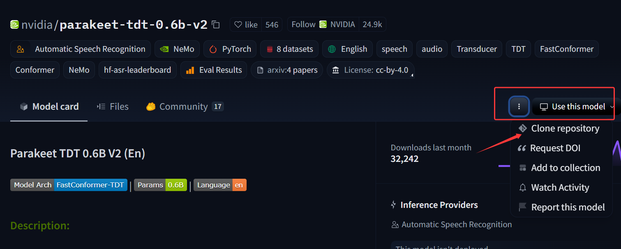The image size is (621, 249).
Task: Click the Params 0.6B badge
Action: click(x=160, y=185)
